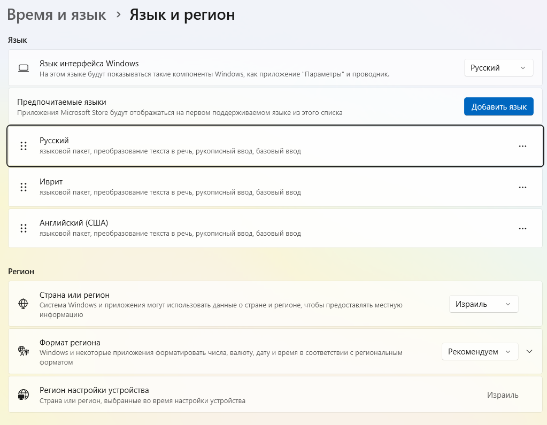Image resolution: width=547 pixels, height=425 pixels.
Task: Select the Английский (США) language row title
Action: click(x=74, y=223)
